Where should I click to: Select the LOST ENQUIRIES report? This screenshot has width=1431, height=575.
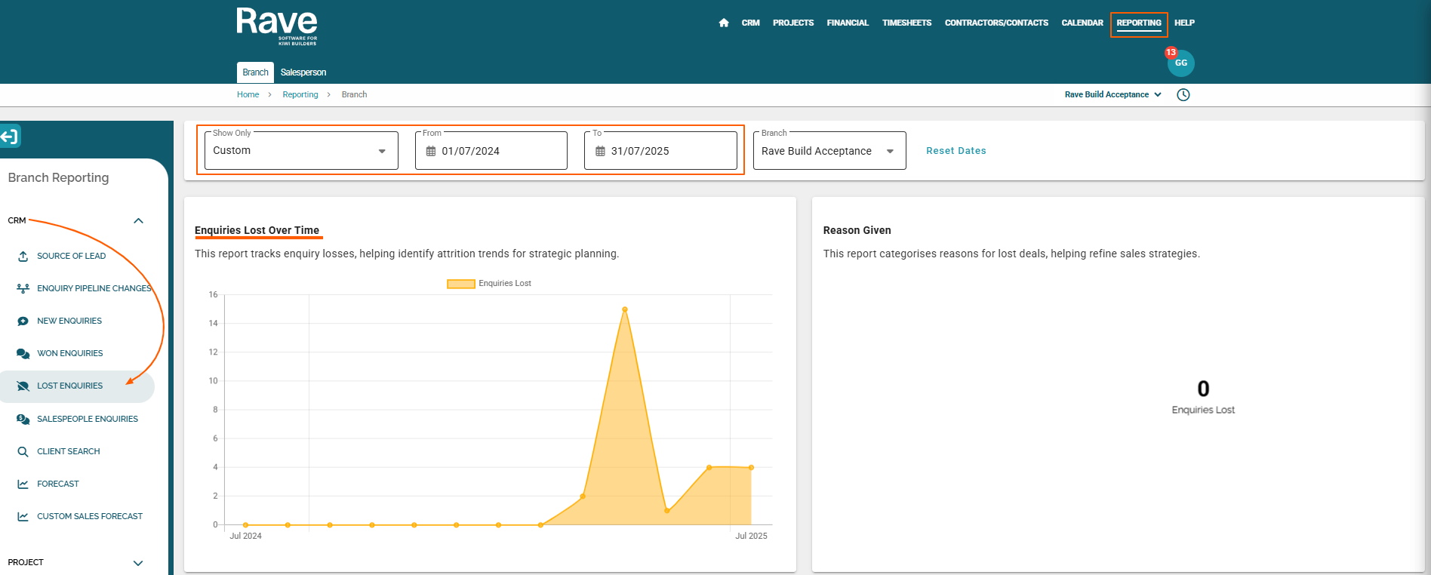(x=70, y=386)
